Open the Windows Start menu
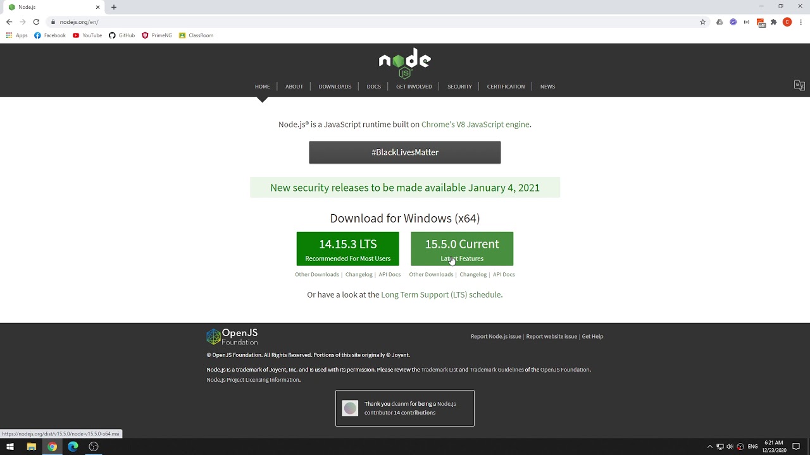810x455 pixels. click(x=10, y=447)
